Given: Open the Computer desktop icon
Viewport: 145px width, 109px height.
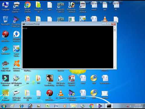Looking at the screenshot, I should [x=5, y=6].
